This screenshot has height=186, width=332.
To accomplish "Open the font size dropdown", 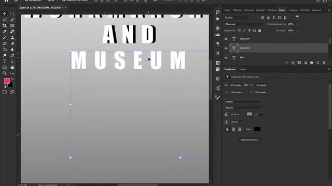I will click(x=242, y=115).
